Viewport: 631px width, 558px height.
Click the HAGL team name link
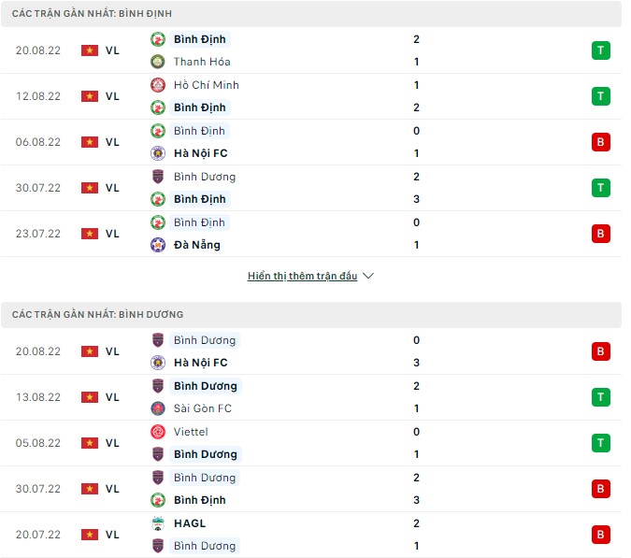click(190, 523)
